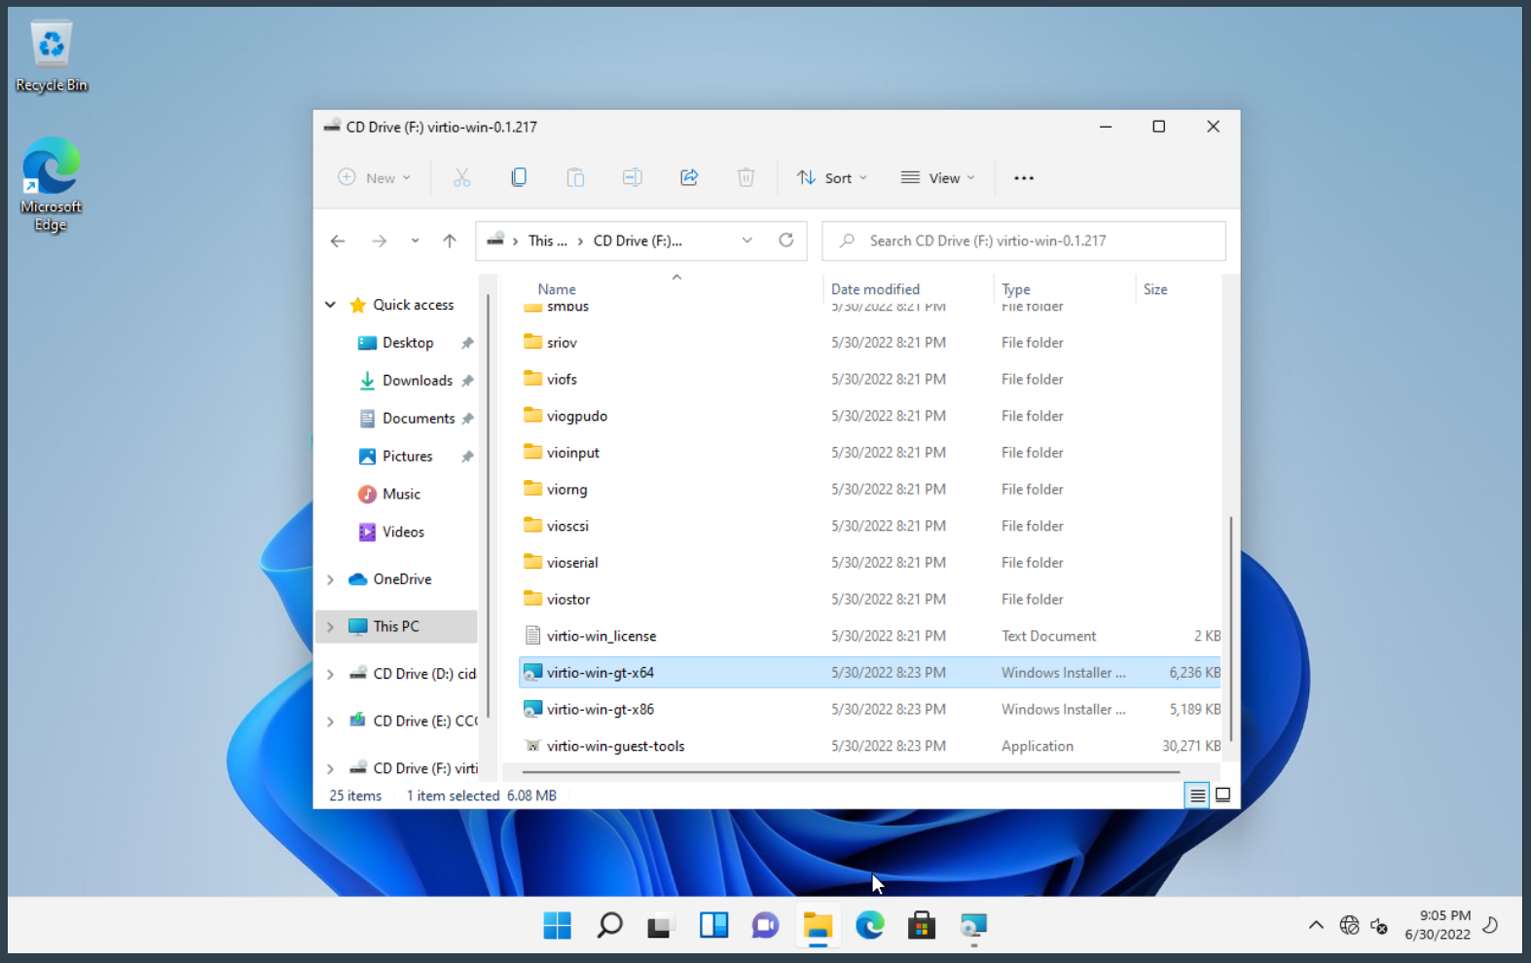Open clock and date in taskbar

[x=1438, y=925]
